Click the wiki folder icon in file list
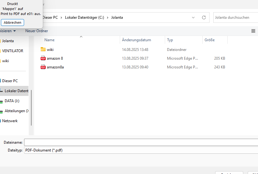 [43, 49]
